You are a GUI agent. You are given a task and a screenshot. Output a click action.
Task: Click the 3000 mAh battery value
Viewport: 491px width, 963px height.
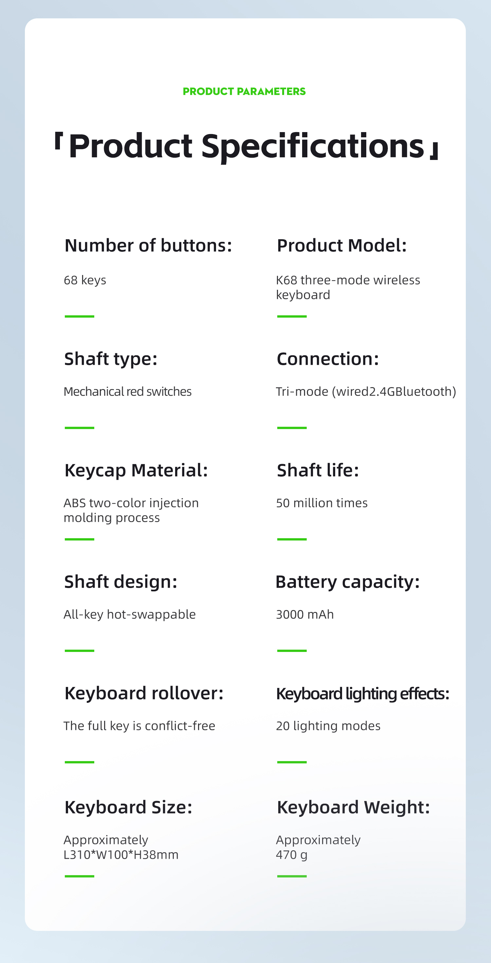pos(305,614)
